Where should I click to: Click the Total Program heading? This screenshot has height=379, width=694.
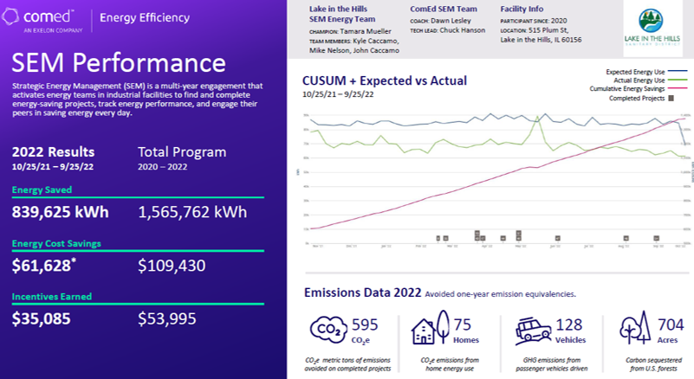click(182, 151)
